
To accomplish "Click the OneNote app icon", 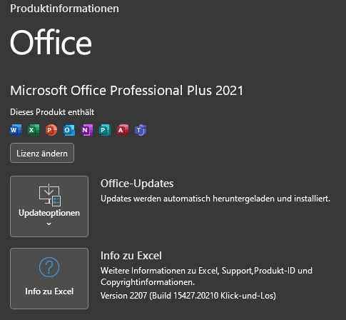I will [x=87, y=130].
